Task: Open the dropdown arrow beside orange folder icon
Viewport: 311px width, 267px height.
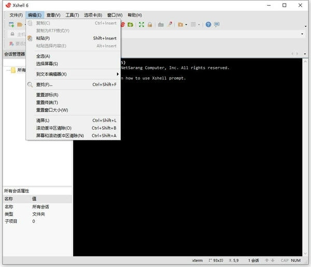Action: (x=186, y=25)
